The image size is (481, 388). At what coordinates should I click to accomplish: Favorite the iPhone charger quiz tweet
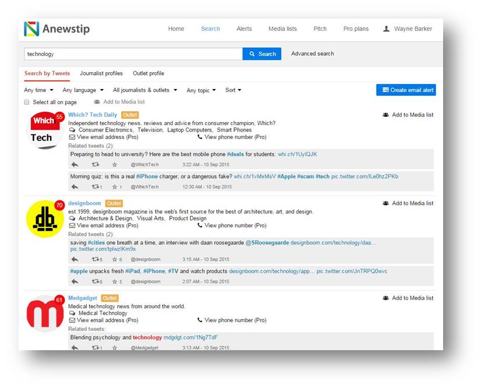point(114,187)
